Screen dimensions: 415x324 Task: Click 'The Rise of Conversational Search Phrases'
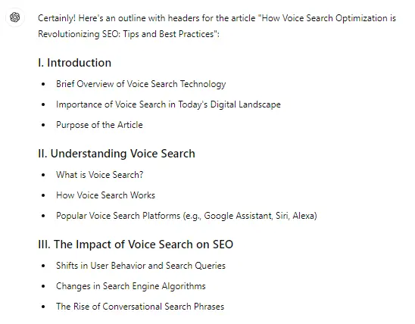pyautogui.click(x=140, y=307)
